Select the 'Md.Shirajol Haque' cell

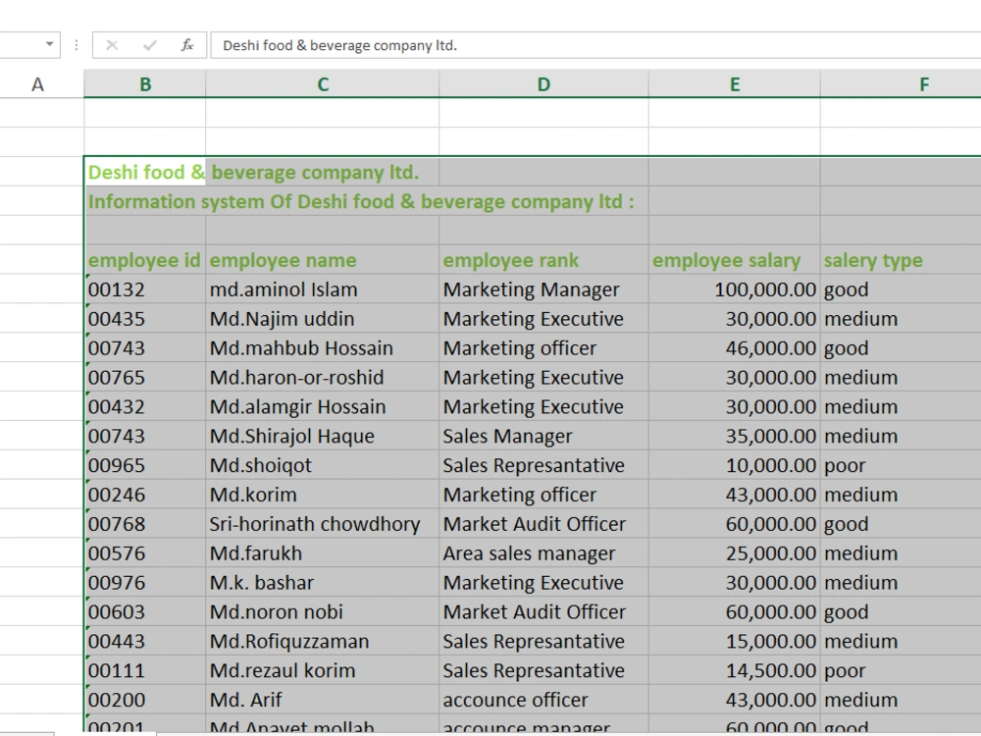tap(323, 436)
